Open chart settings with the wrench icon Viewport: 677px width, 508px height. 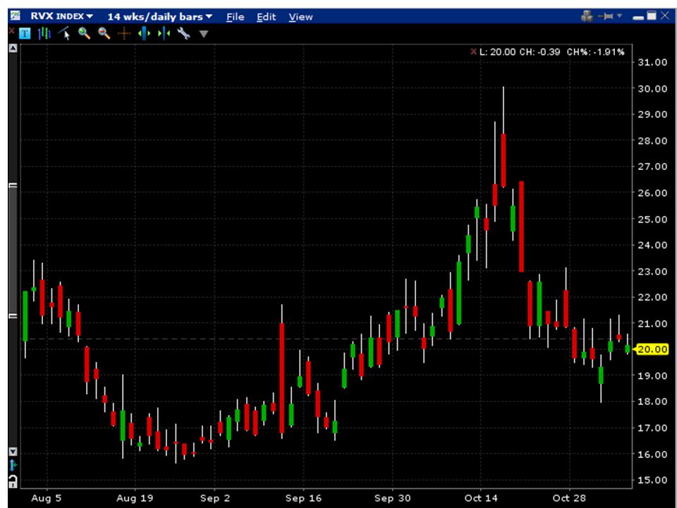click(x=183, y=33)
